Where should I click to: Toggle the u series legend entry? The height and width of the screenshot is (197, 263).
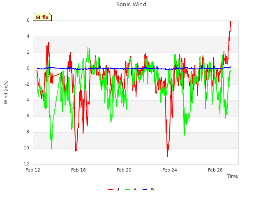click(x=114, y=189)
